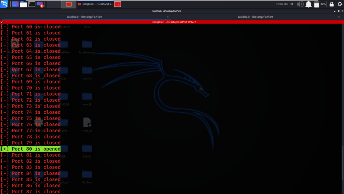The width and height of the screenshot is (344, 194).
Task: Click the line 'Port 61 is closed'
Action: tap(31, 33)
